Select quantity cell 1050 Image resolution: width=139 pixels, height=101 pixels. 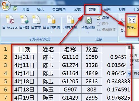[x=92, y=57]
